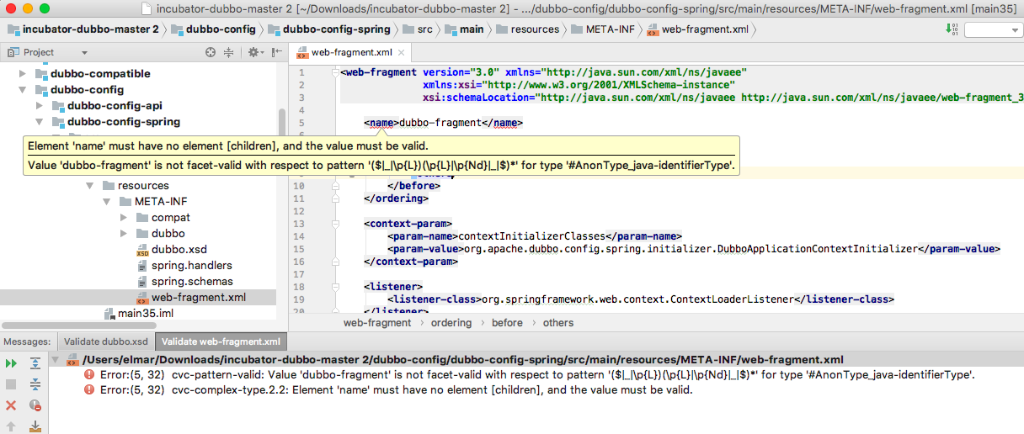1024x434 pixels.
Task: Click incubator-dubbo-master 2 breadcrumb
Action: (x=90, y=29)
